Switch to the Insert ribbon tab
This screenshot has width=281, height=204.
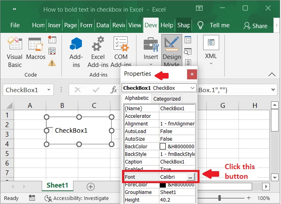pos(54,25)
